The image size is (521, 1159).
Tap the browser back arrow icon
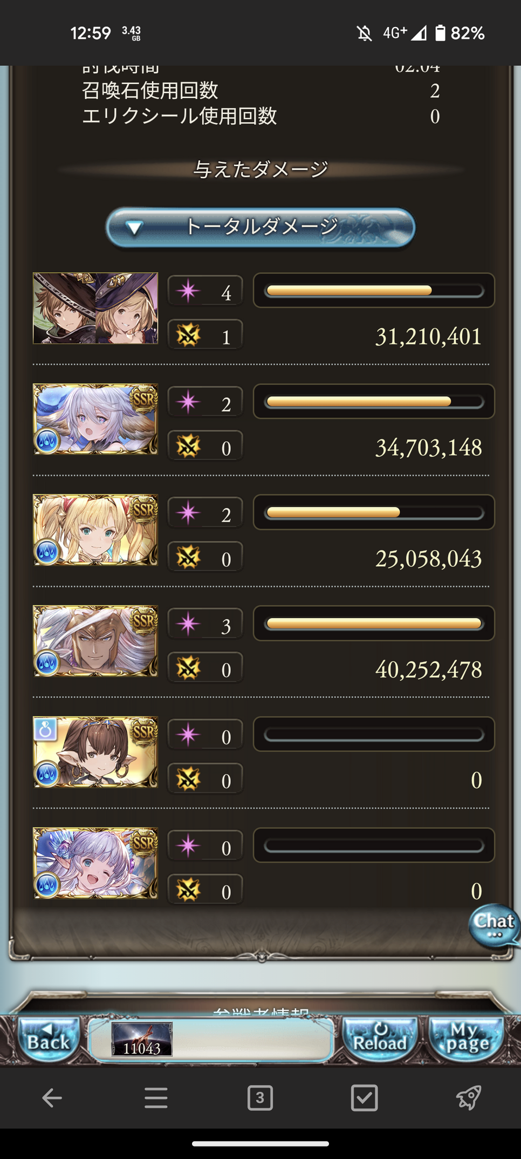point(52,1097)
